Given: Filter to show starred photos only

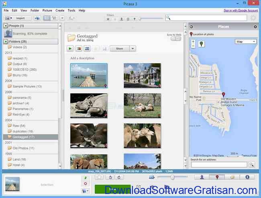Looking at the screenshot, I should (x=108, y=19).
